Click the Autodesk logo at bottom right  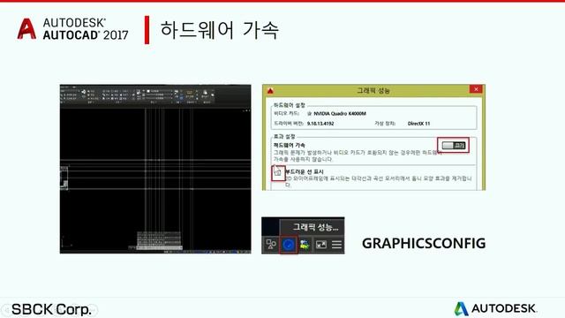pyautogui.click(x=495, y=308)
